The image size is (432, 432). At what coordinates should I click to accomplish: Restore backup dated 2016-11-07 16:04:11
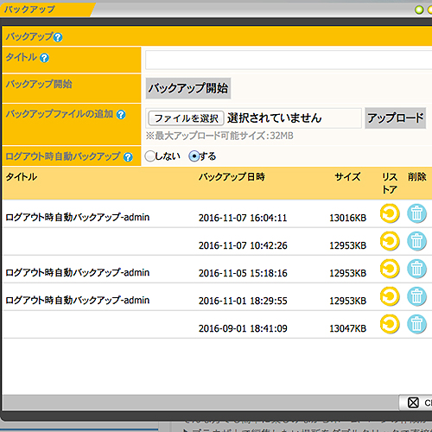[x=390, y=213]
